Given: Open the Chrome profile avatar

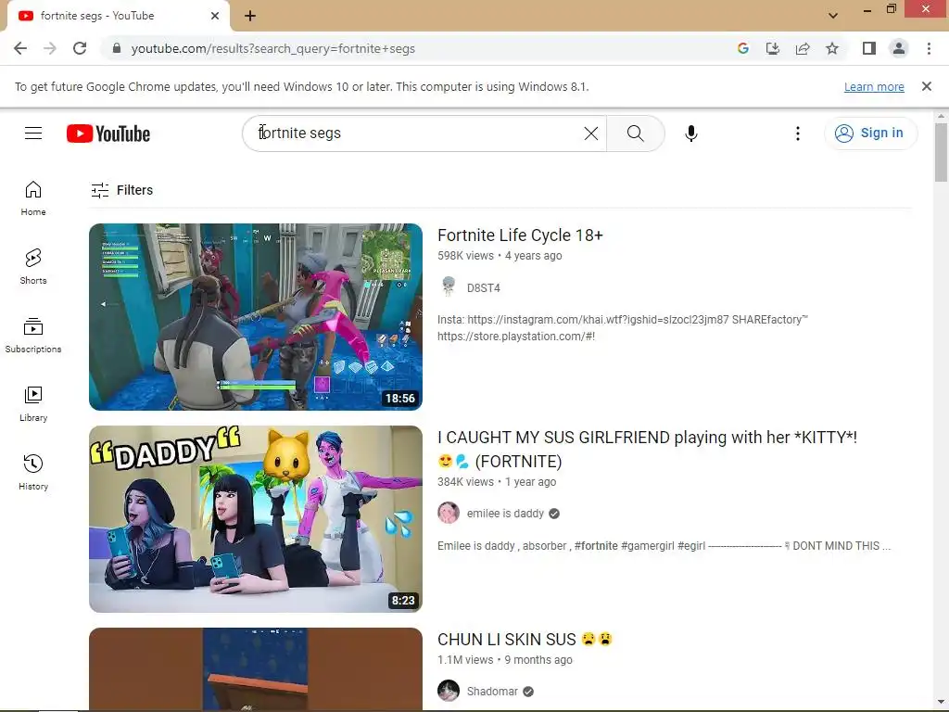Looking at the screenshot, I should tap(899, 48).
